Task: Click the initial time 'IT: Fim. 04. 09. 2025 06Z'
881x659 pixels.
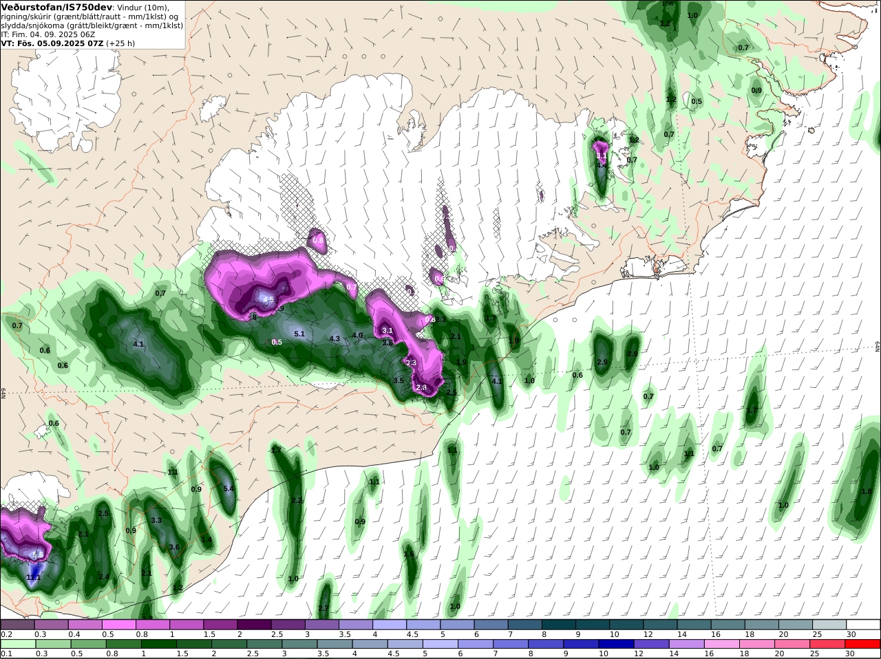Action: point(48,34)
